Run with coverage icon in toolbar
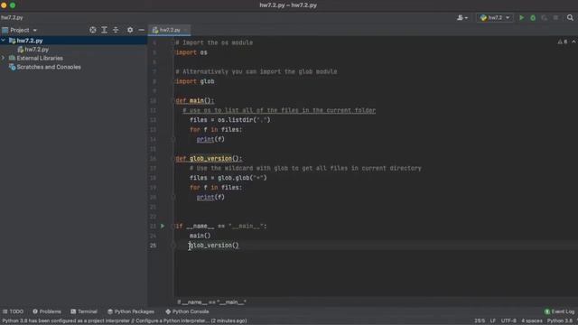 544,18
